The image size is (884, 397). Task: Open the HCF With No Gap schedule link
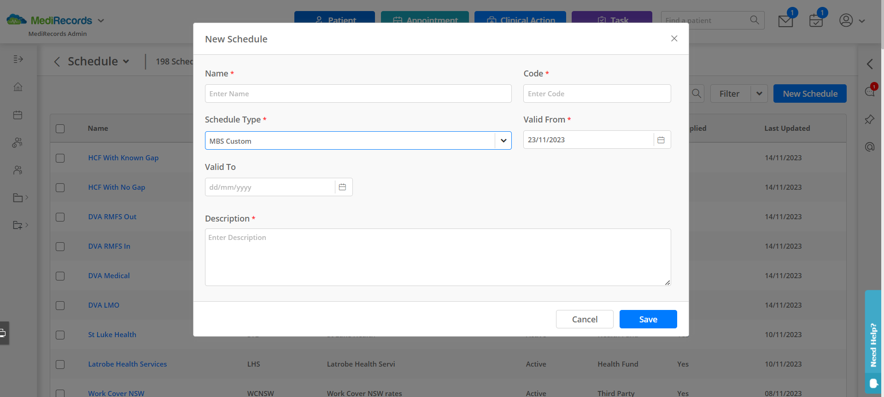tap(117, 187)
